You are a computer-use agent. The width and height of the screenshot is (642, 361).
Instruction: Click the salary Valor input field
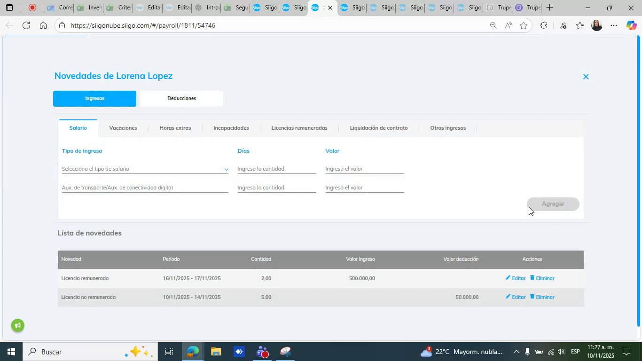[x=365, y=169]
